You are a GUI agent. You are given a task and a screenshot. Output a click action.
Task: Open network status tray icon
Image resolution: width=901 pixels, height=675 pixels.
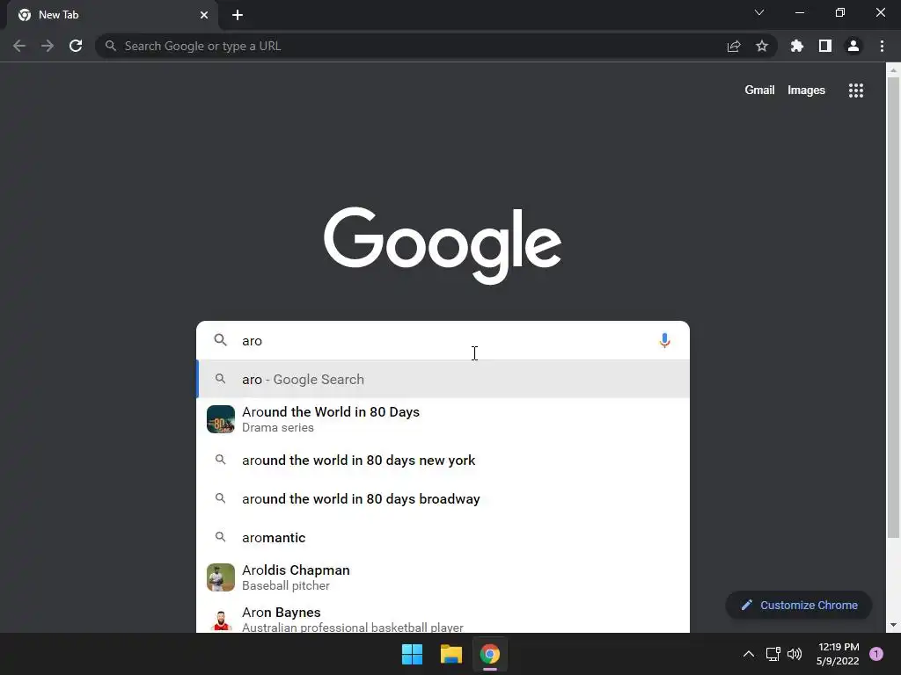[773, 654]
